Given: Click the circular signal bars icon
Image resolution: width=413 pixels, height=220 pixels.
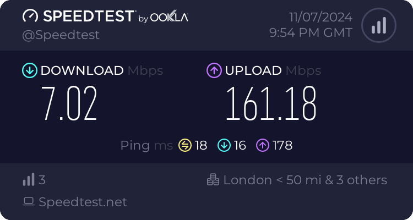Looking at the screenshot, I should pyautogui.click(x=378, y=25).
